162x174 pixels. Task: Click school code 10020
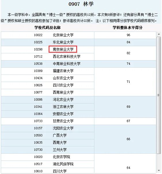coord(38,157)
